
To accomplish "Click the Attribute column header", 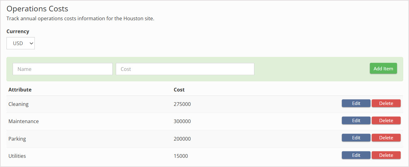I will [20, 90].
